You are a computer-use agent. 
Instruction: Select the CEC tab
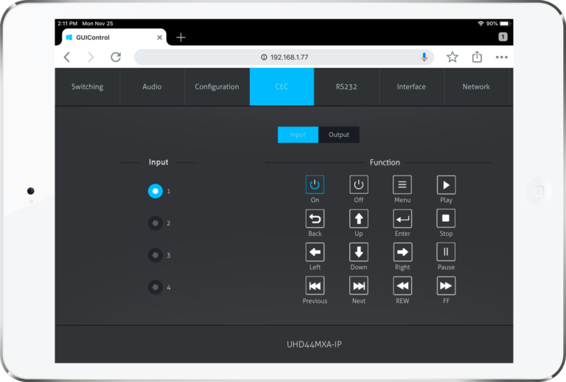(x=282, y=87)
